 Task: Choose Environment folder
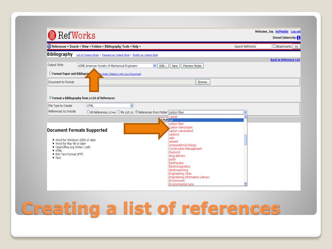206,181
